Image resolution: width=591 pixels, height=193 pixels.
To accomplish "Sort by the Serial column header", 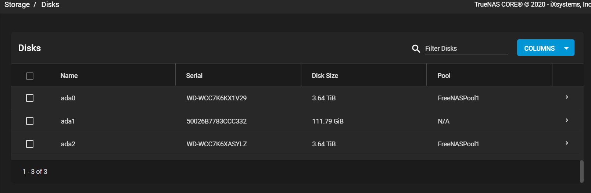I will coord(194,76).
